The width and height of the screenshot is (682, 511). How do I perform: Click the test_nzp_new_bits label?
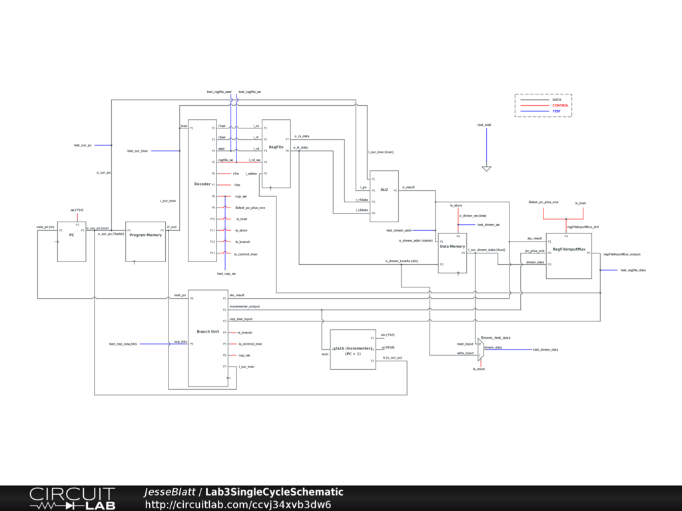(123, 344)
